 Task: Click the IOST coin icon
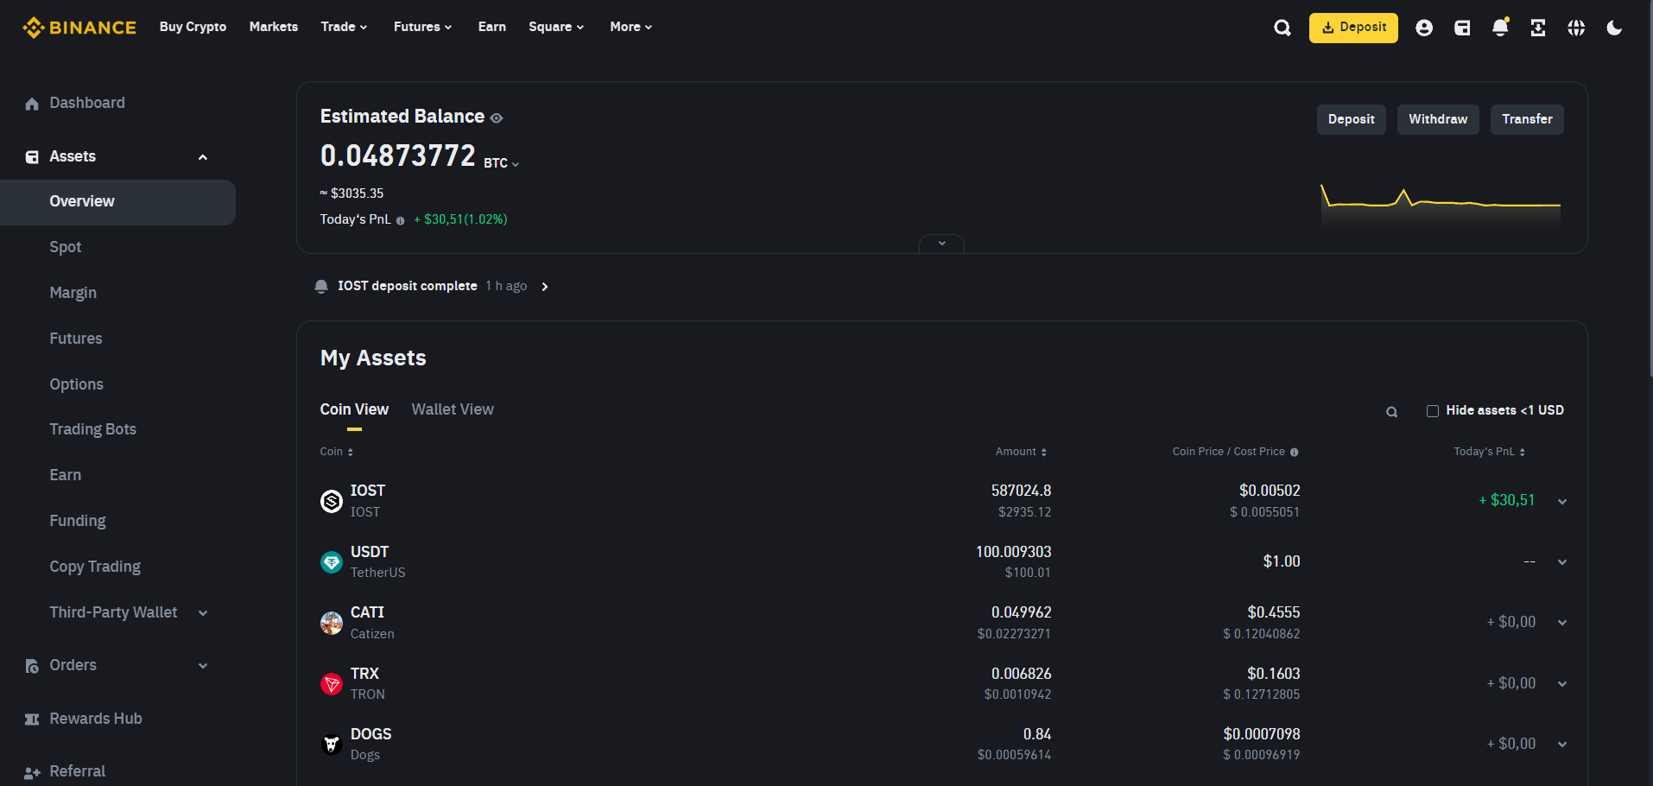(332, 501)
